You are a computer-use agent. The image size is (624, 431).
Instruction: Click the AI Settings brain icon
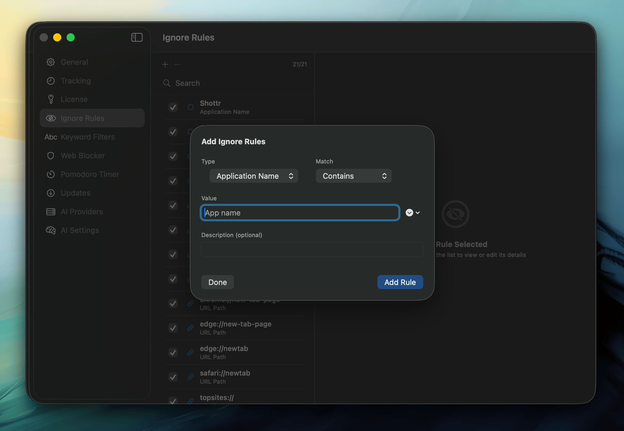tap(51, 230)
